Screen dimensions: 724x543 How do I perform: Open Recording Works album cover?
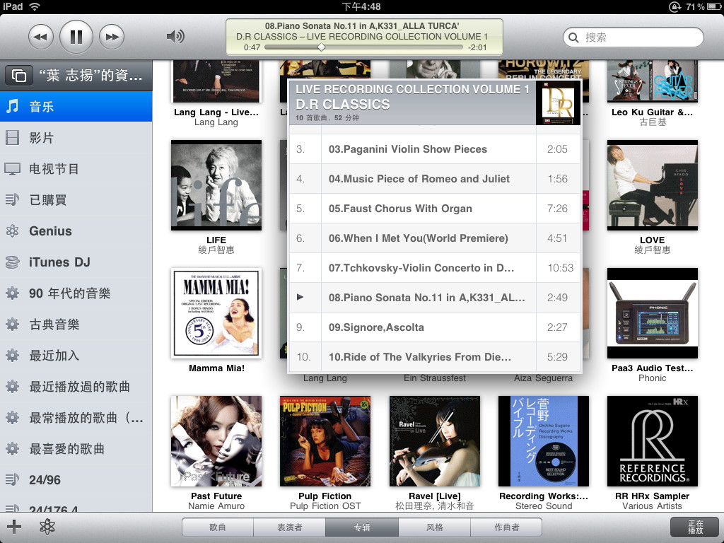point(544,441)
